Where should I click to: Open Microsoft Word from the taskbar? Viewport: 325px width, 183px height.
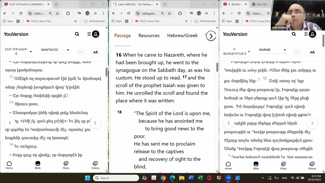click(x=191, y=178)
